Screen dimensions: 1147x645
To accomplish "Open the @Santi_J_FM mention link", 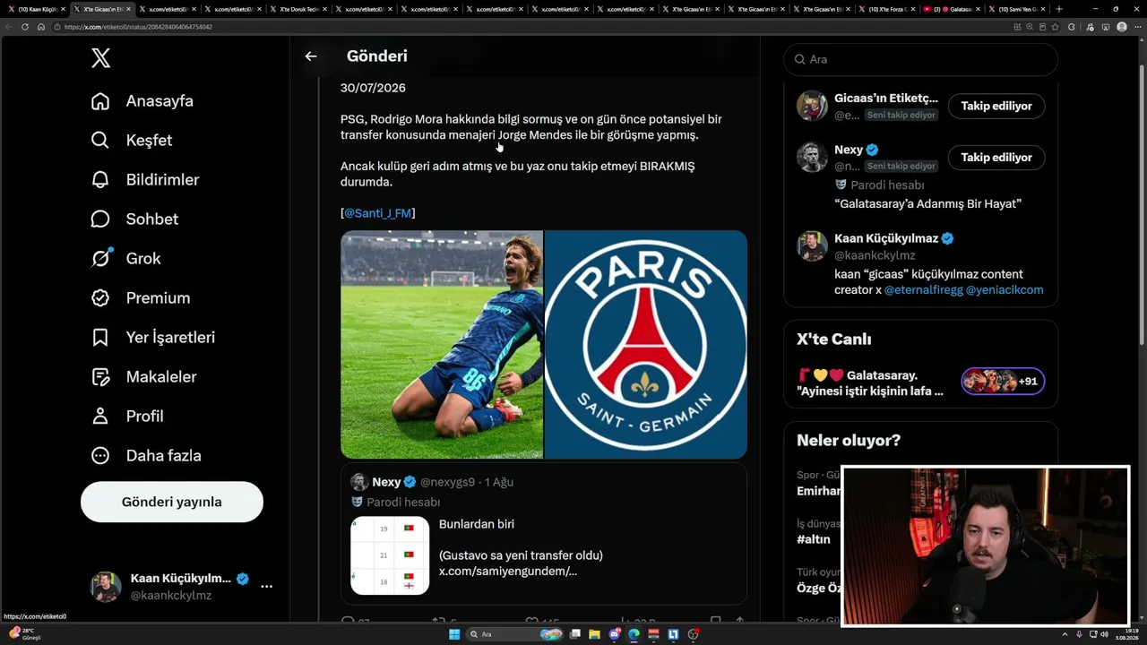I will [x=378, y=213].
